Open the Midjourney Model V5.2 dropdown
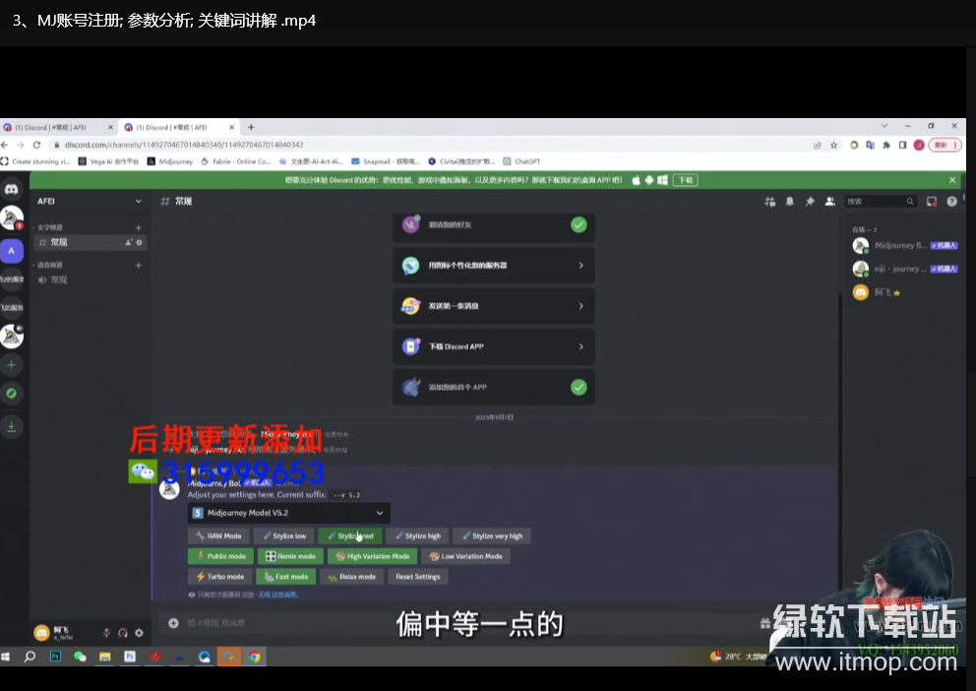Image resolution: width=976 pixels, height=691 pixels. 289,513
